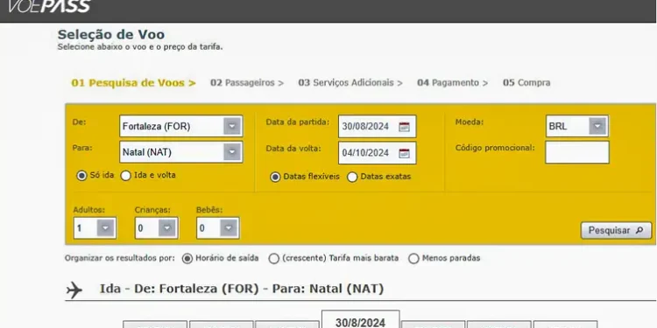Sort results by Menos paradas

coord(413,259)
